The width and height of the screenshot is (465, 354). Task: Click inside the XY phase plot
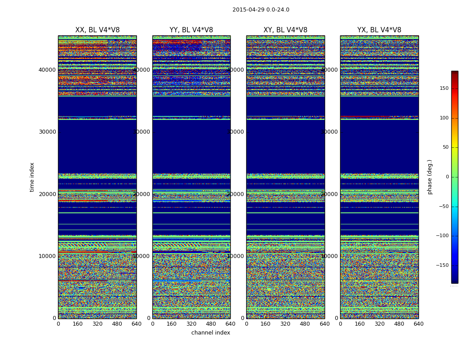tap(285, 177)
